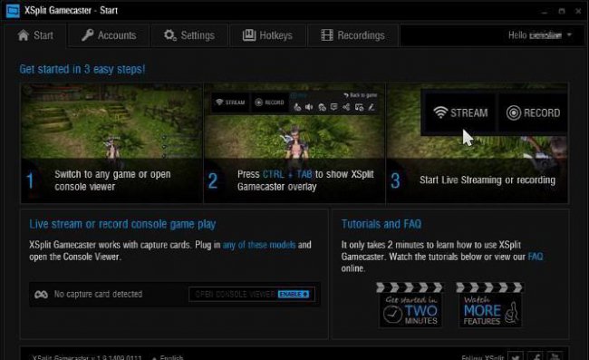589x360 pixels.
Task: Go to the Hotkeys tab
Action: [267, 35]
